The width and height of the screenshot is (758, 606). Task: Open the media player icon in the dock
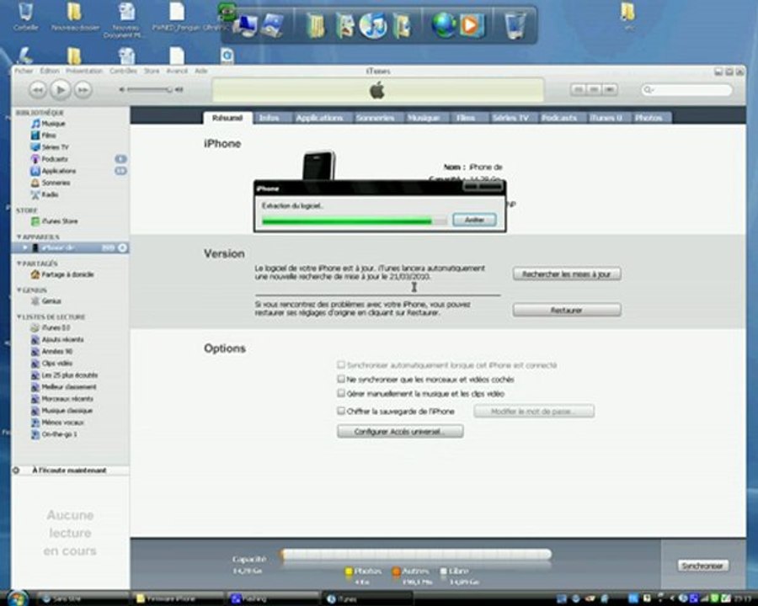(x=470, y=25)
